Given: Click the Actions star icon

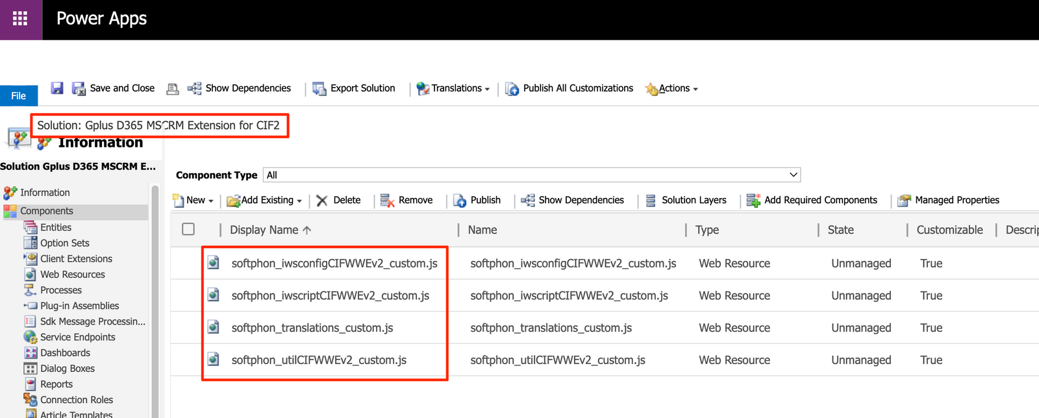Looking at the screenshot, I should pyautogui.click(x=651, y=89).
